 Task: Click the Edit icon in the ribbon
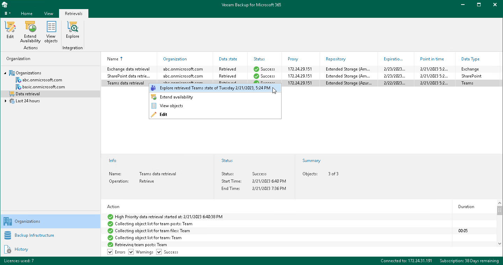pyautogui.click(x=10, y=30)
